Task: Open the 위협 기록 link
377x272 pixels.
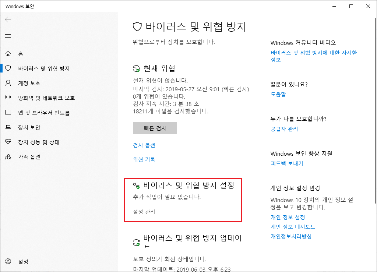Action: pyautogui.click(x=144, y=159)
